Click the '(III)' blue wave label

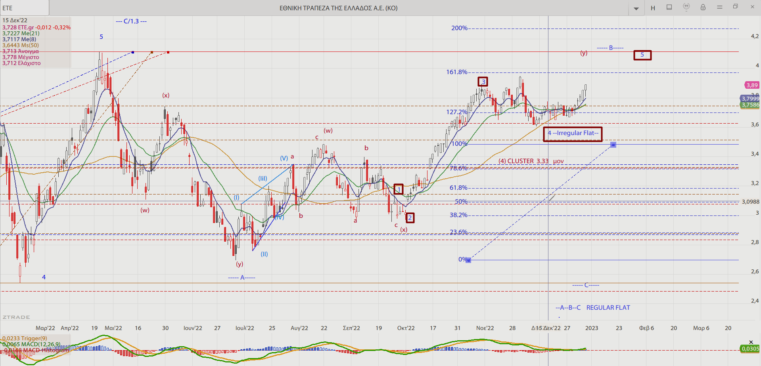(263, 179)
